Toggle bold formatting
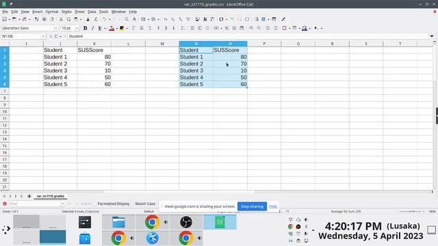The height and width of the screenshot is (246, 438). pos(85,28)
